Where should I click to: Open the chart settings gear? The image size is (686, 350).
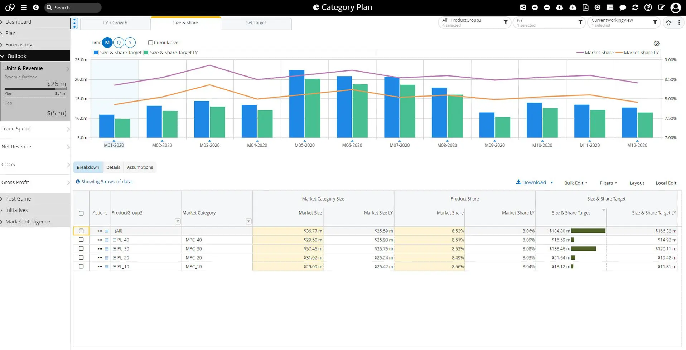pos(656,44)
